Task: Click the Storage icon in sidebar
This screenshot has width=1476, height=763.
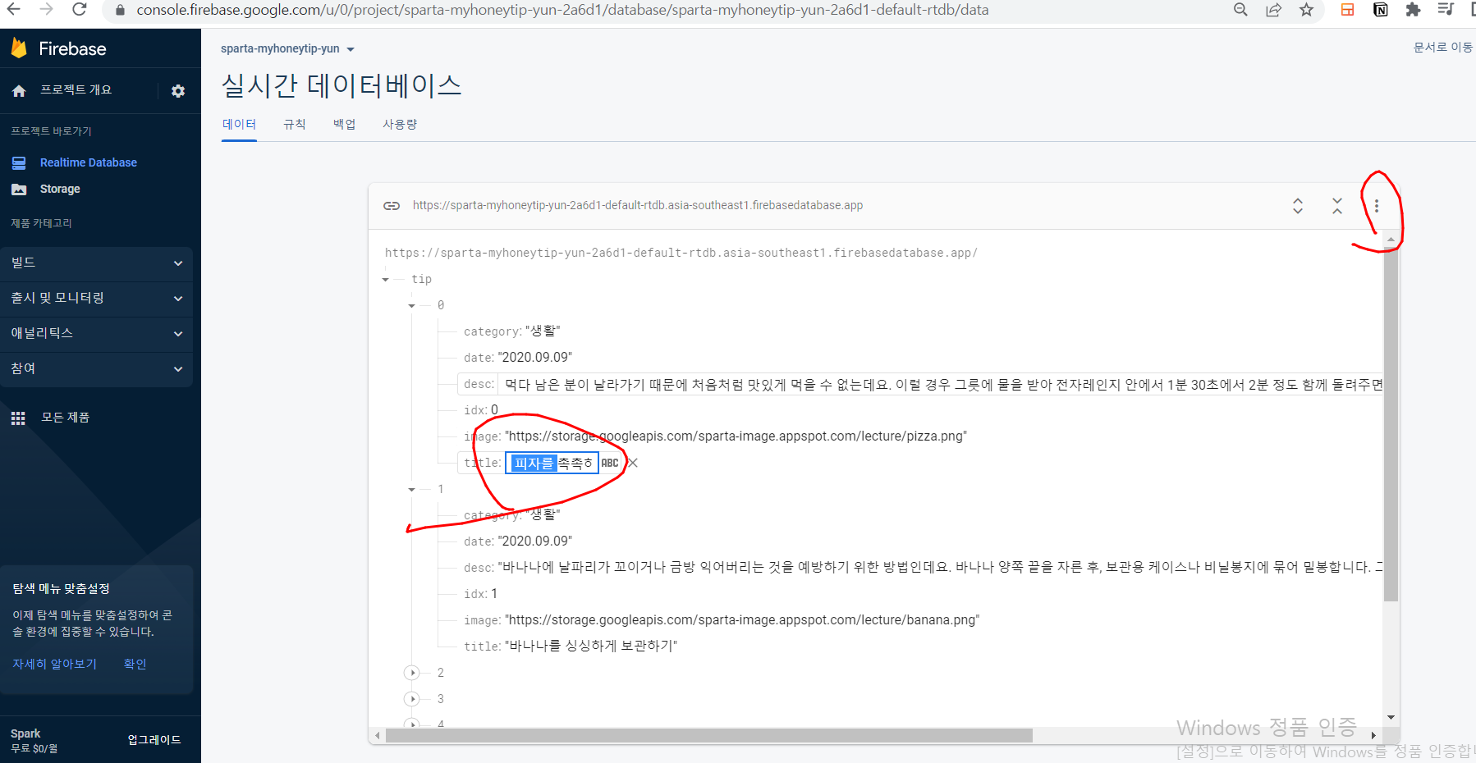Action: click(x=19, y=189)
